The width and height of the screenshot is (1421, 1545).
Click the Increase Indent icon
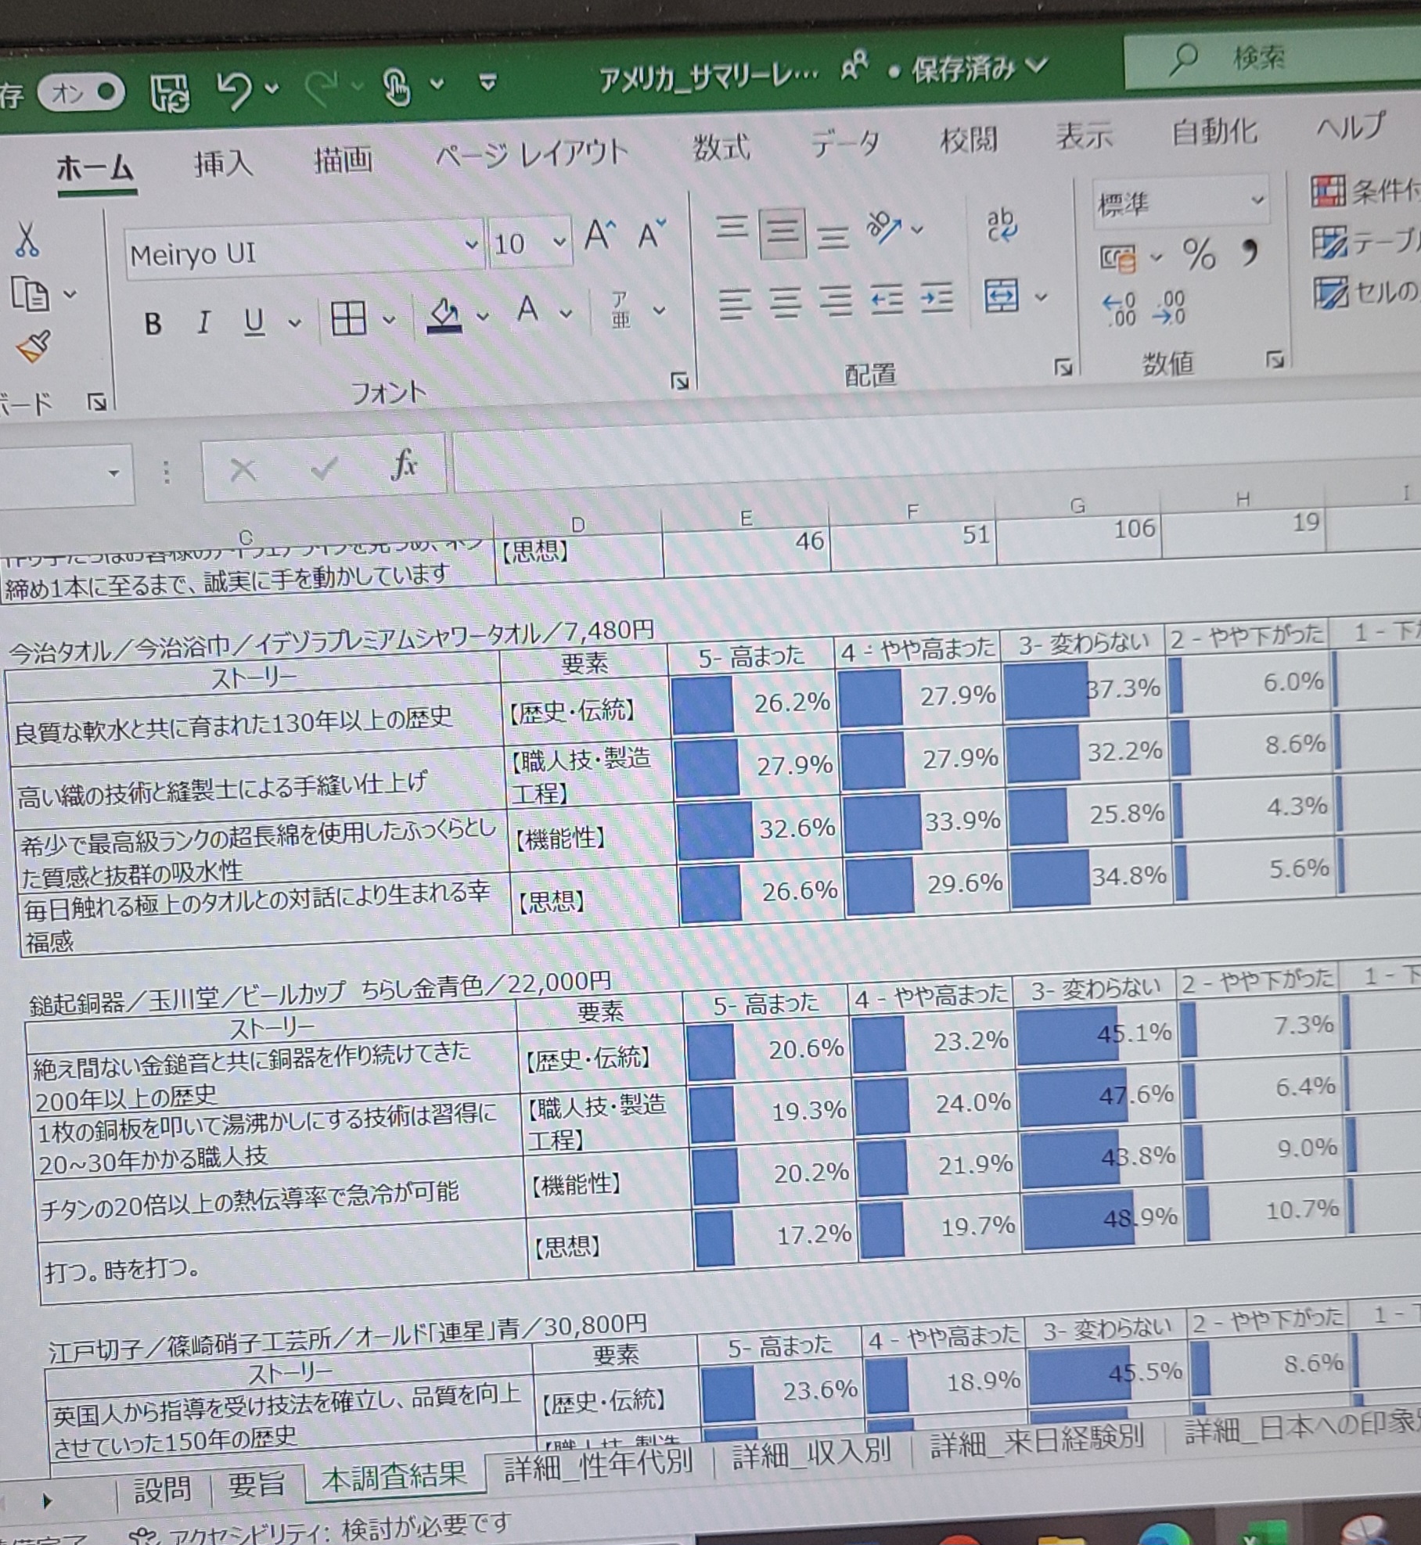click(937, 298)
